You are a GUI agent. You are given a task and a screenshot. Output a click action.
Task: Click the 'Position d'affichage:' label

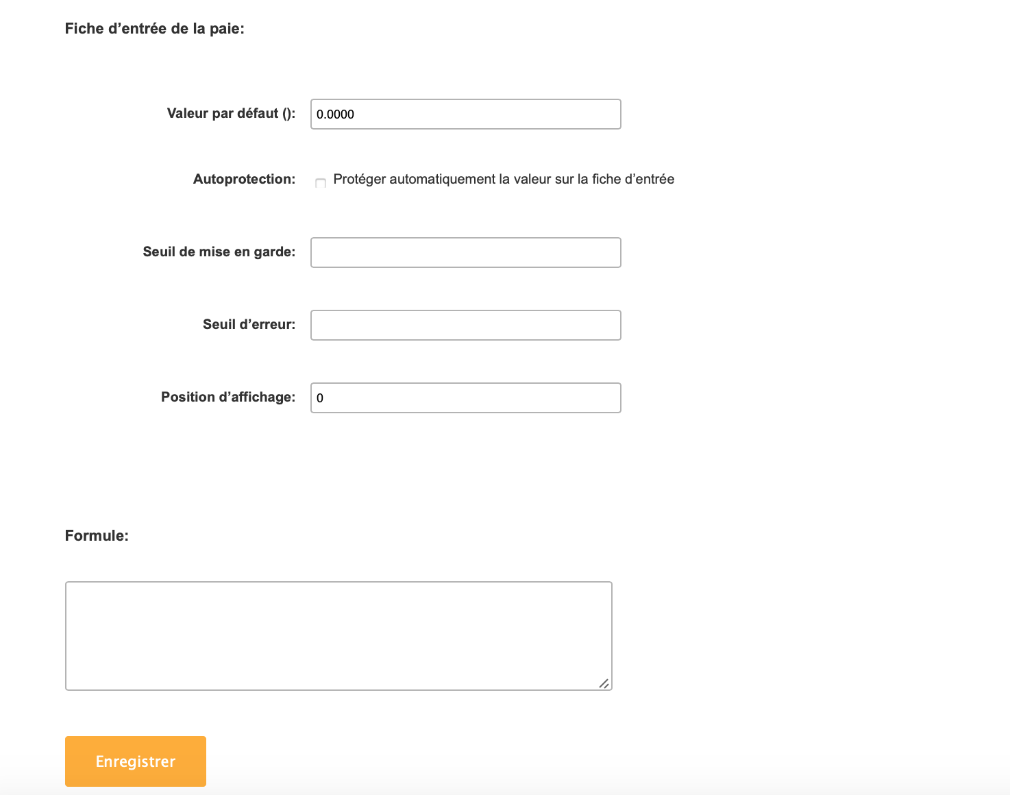(x=227, y=397)
